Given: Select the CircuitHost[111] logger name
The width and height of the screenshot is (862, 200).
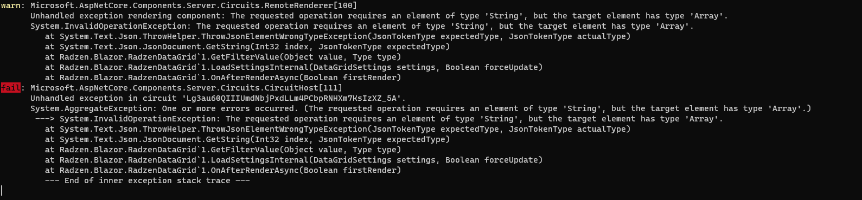Looking at the screenshot, I should (187, 88).
